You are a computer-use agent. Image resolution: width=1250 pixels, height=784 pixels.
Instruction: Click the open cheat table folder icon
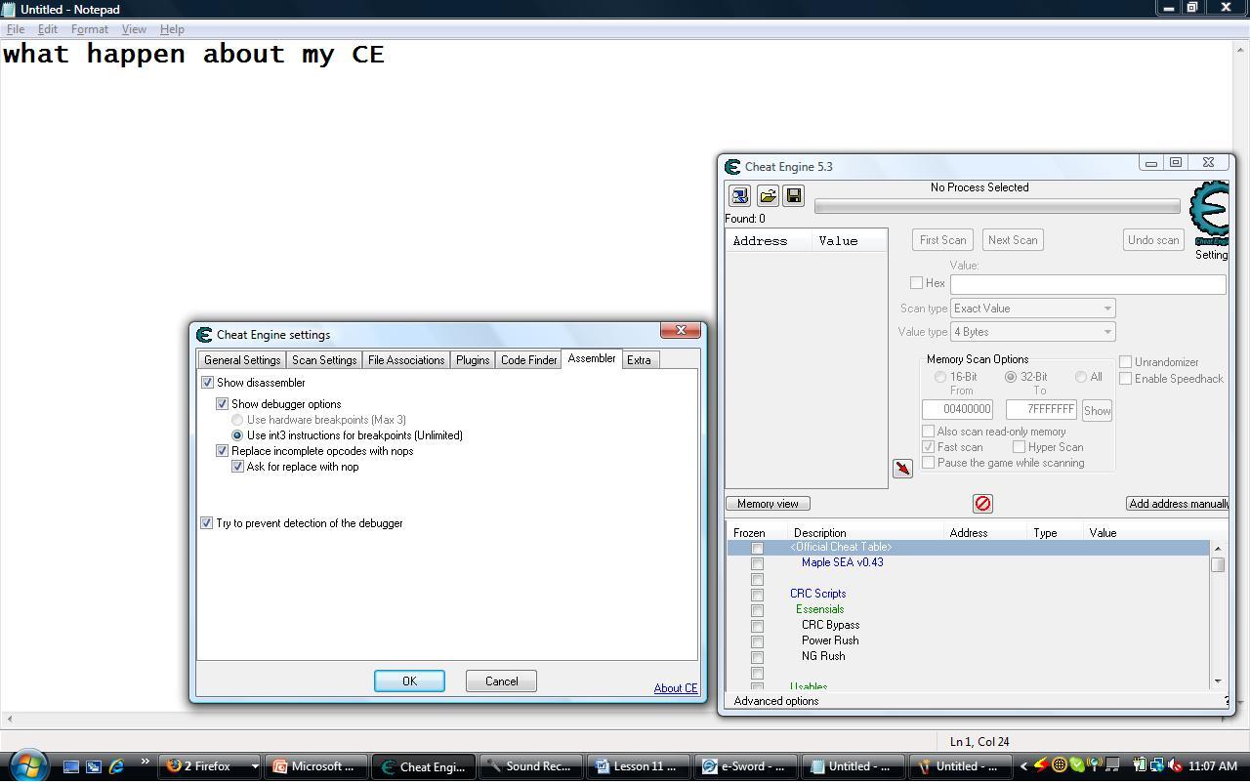(768, 196)
